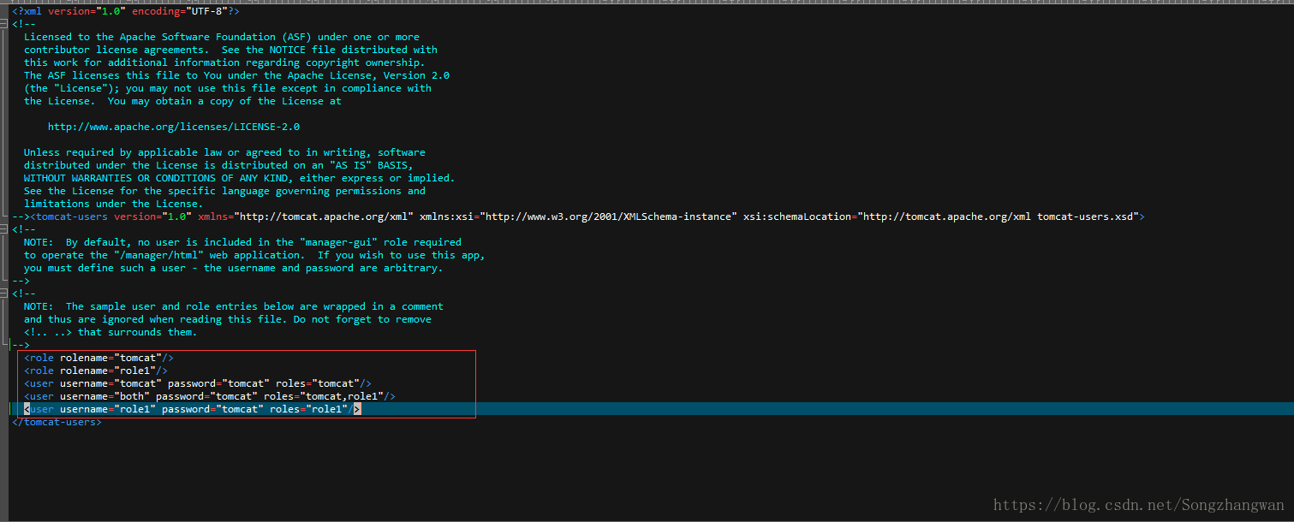Click the "The ASF licenses this file" line
The width and height of the screenshot is (1294, 522).
[x=236, y=75]
